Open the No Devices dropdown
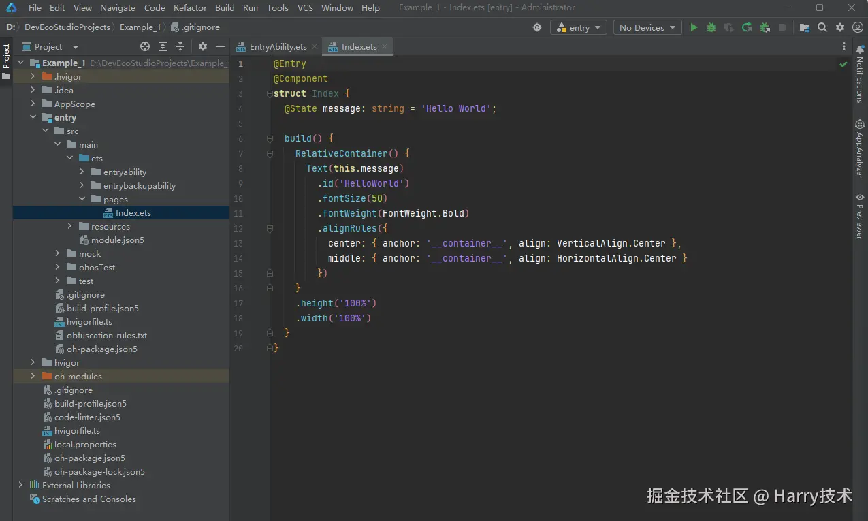 [647, 27]
